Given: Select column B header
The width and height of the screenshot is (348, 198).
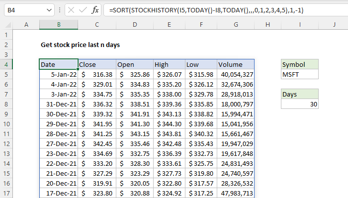Looking at the screenshot, I should point(59,25).
